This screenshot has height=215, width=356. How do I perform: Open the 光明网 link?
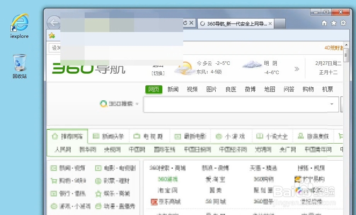(x=263, y=149)
